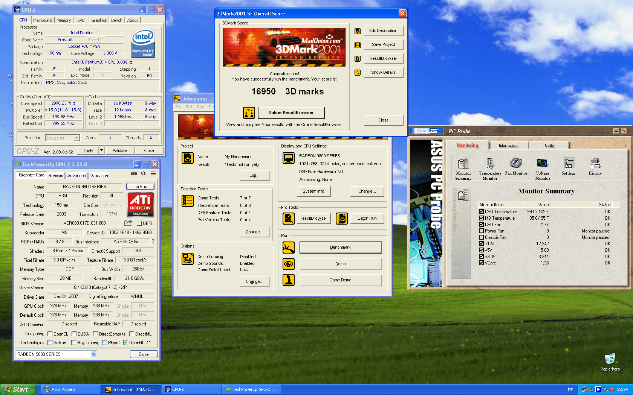Click the Edit Description icon in 3DMark

[x=358, y=31]
